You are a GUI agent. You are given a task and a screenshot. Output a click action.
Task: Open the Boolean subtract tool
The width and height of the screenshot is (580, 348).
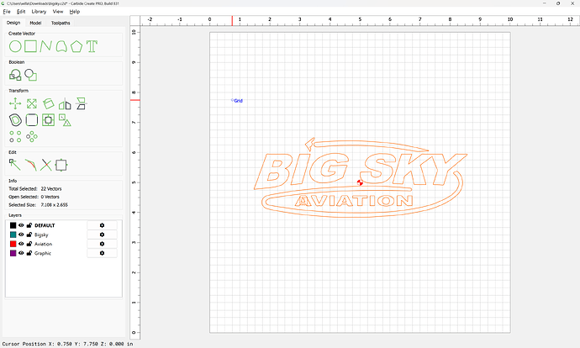[31, 75]
